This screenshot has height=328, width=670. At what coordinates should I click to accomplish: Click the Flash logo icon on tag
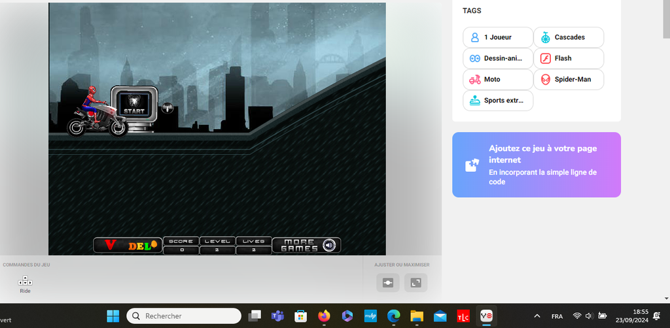546,58
